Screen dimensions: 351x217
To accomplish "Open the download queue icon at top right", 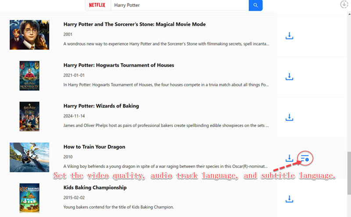I will click(x=344, y=4).
